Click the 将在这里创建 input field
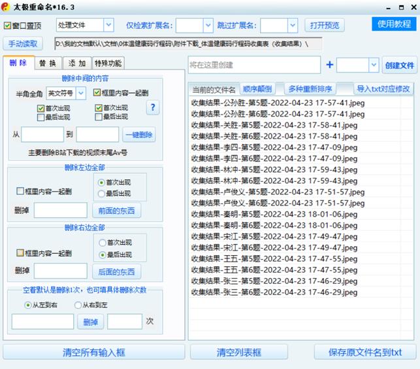The width and height of the screenshot is (420, 369). (254, 65)
